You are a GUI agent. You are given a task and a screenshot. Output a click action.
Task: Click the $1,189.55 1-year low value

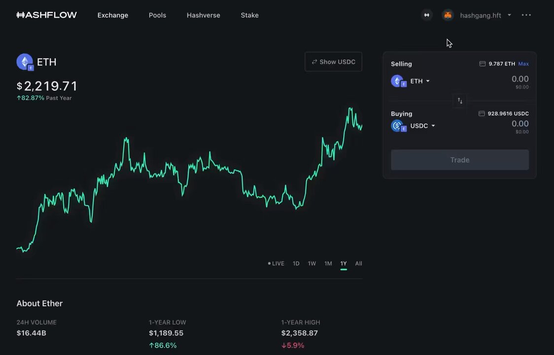[x=166, y=333]
